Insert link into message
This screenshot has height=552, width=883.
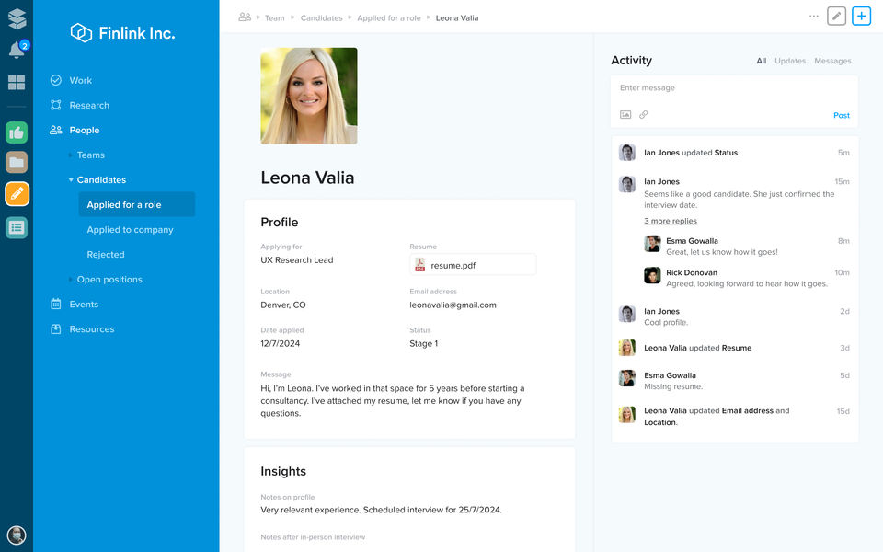coord(644,114)
